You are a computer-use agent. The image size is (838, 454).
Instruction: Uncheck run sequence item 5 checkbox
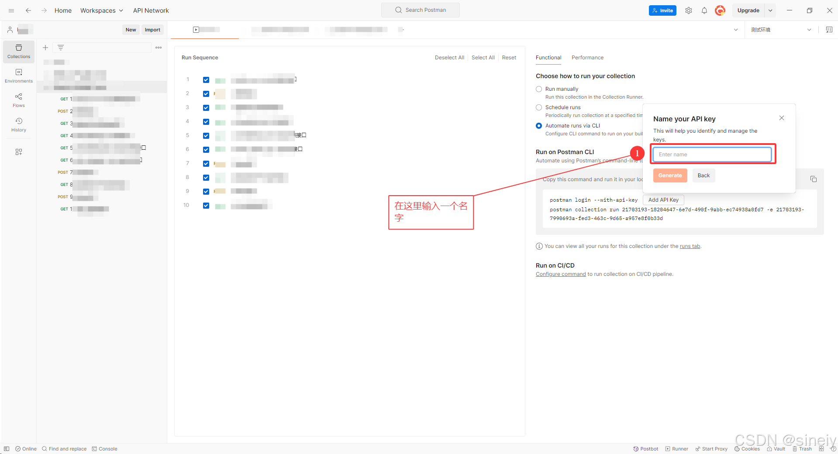(x=206, y=136)
